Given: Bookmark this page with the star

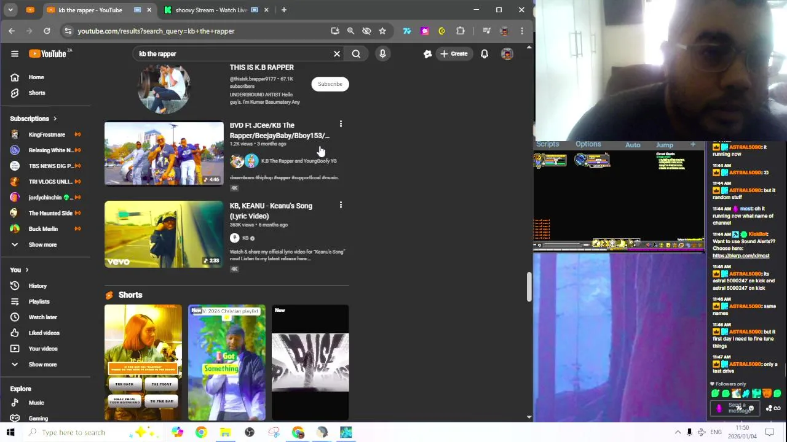Looking at the screenshot, I should (382, 31).
